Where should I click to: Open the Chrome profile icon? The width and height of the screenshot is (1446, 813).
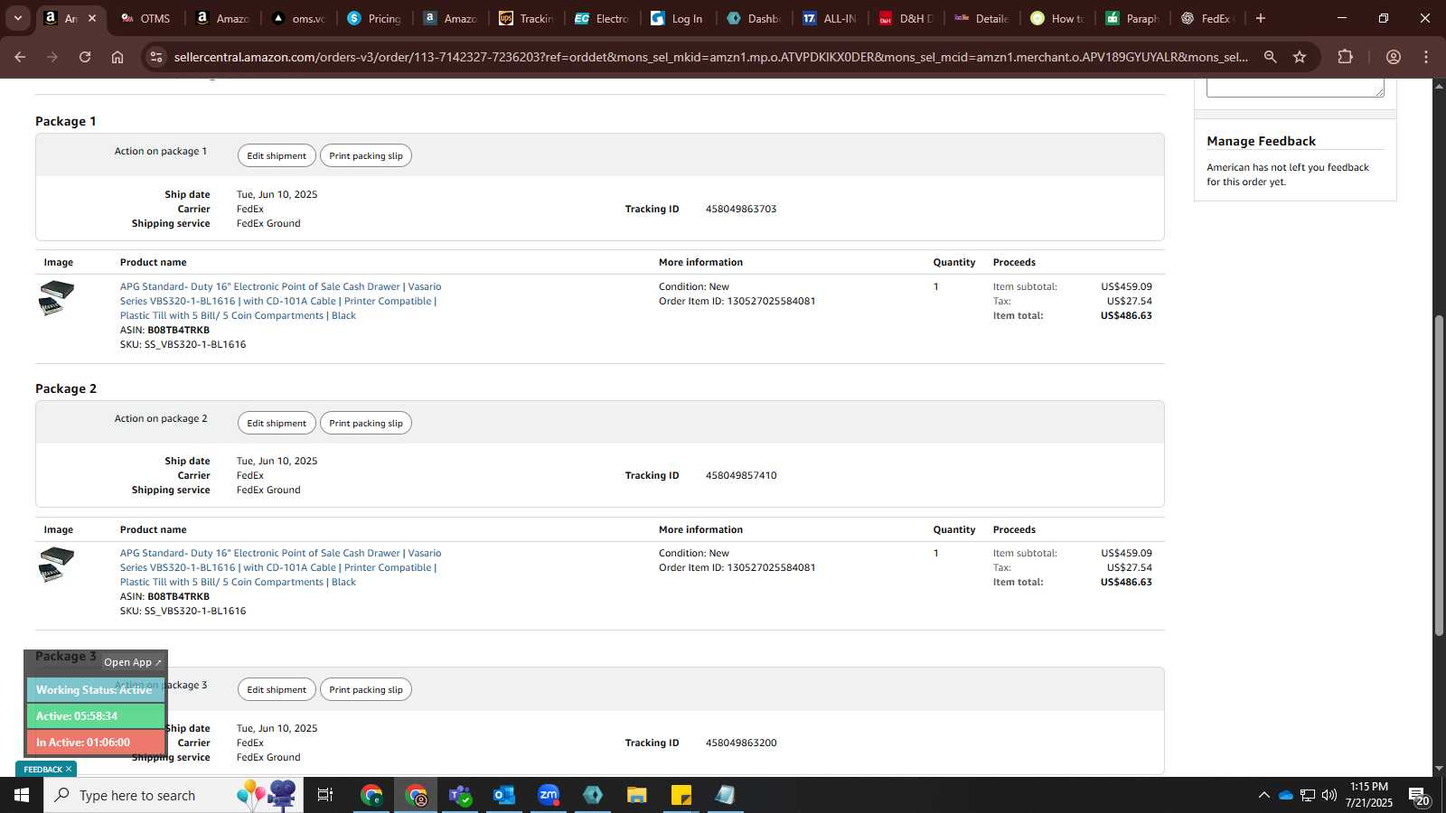click(x=1394, y=57)
